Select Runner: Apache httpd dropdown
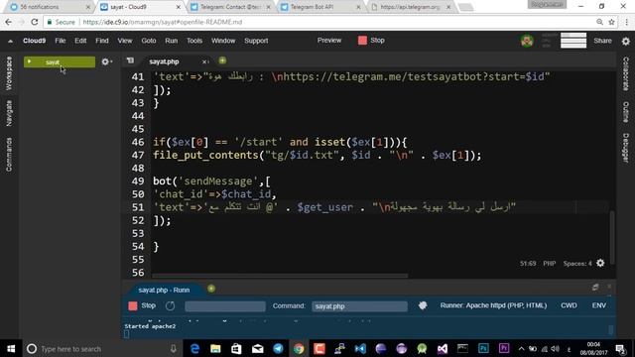This screenshot has height=357, width=635. pyautogui.click(x=493, y=305)
